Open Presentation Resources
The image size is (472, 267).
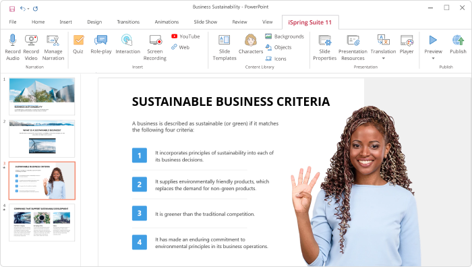[x=353, y=48]
